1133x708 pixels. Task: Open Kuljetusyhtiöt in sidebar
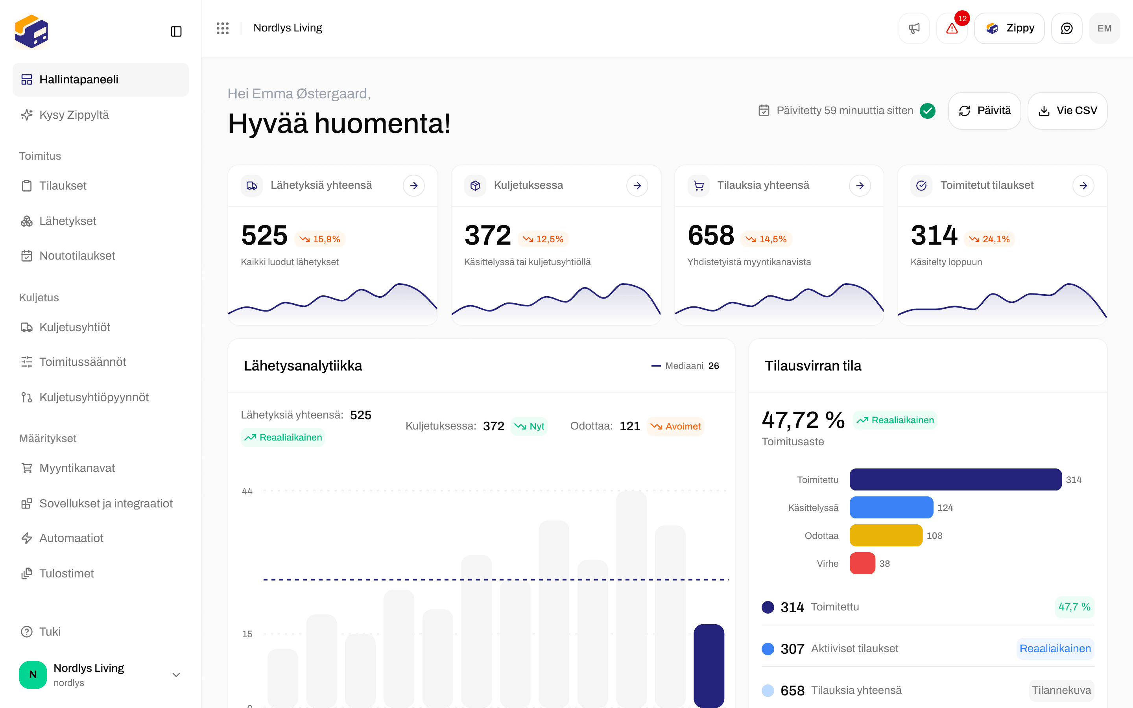pos(101,327)
